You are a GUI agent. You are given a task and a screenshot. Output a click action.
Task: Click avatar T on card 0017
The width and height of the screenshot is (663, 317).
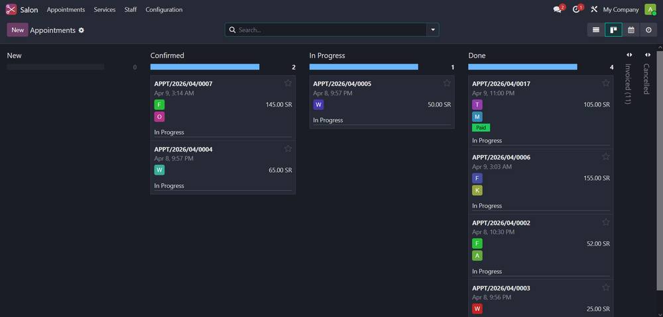[477, 105]
